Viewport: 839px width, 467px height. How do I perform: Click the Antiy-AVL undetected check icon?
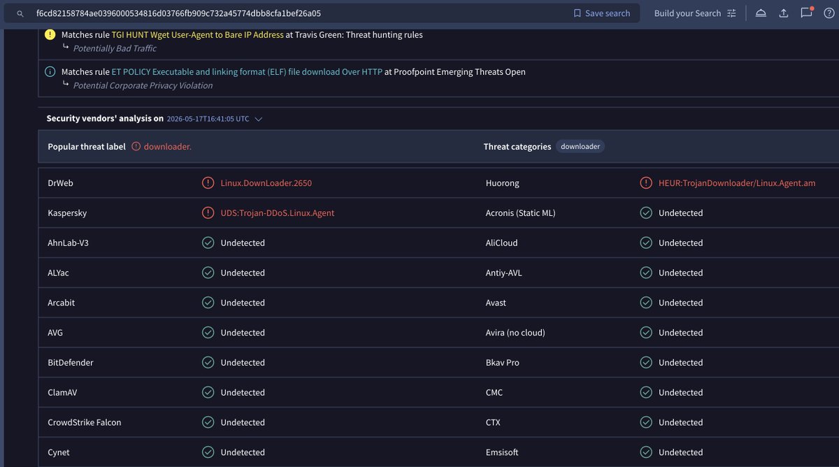tap(646, 273)
